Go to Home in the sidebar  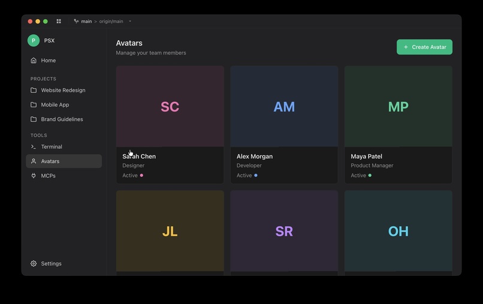(64, 61)
